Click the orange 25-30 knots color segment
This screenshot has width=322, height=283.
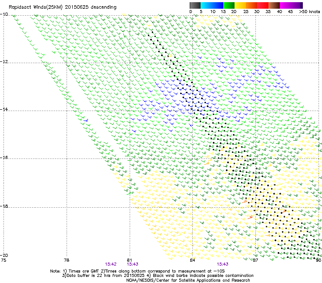pos(252,5)
